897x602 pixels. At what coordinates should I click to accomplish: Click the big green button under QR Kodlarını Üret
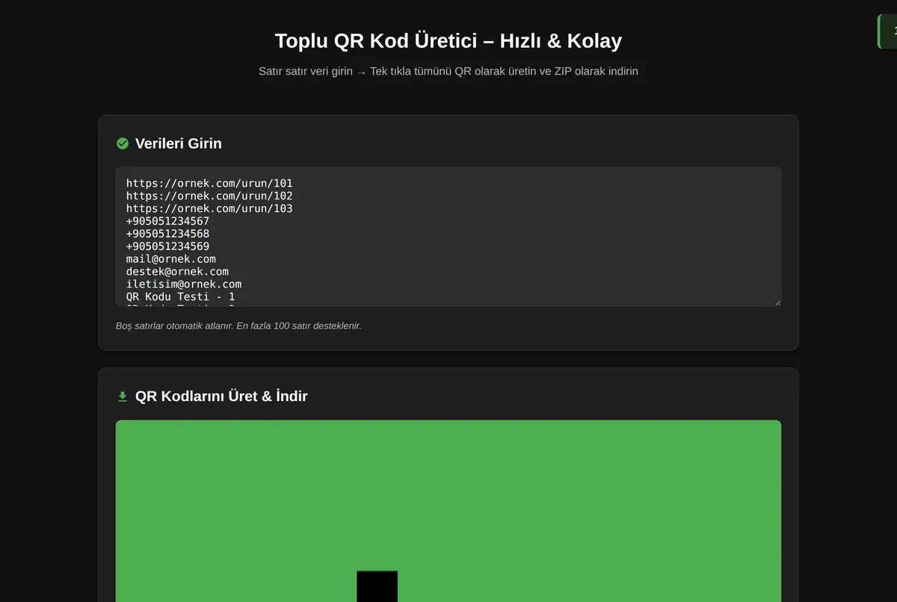tap(449, 511)
